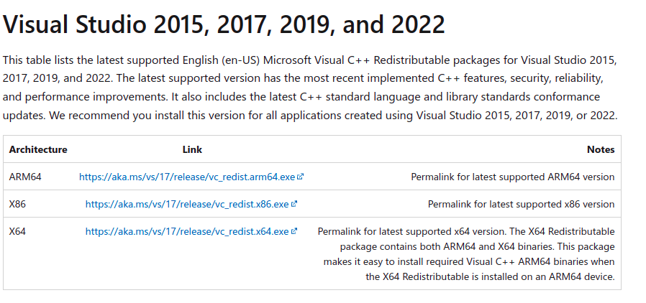Viewport: 646px width, 303px height.
Task: Click the Notes column header
Action: pos(601,149)
